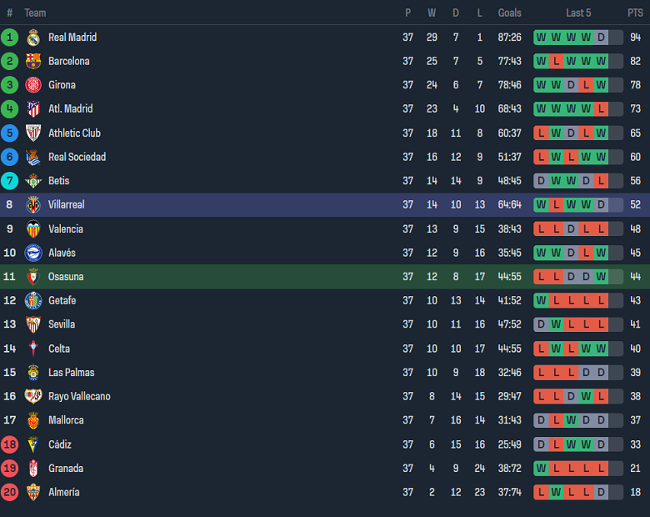Viewport: 650px width, 517px height.
Task: Select the Rayo Vallecano team name
Action: click(x=79, y=396)
